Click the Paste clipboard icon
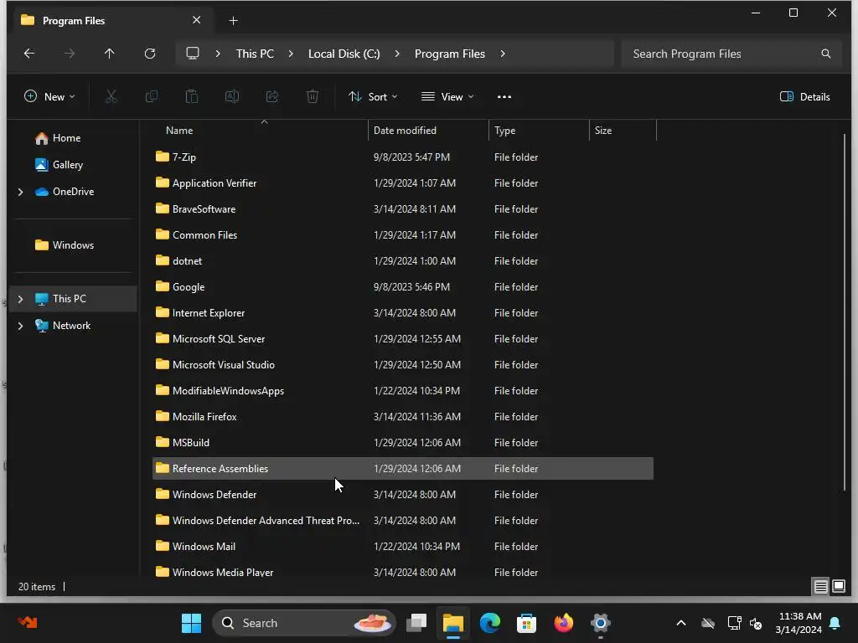The width and height of the screenshot is (858, 643). click(x=192, y=97)
